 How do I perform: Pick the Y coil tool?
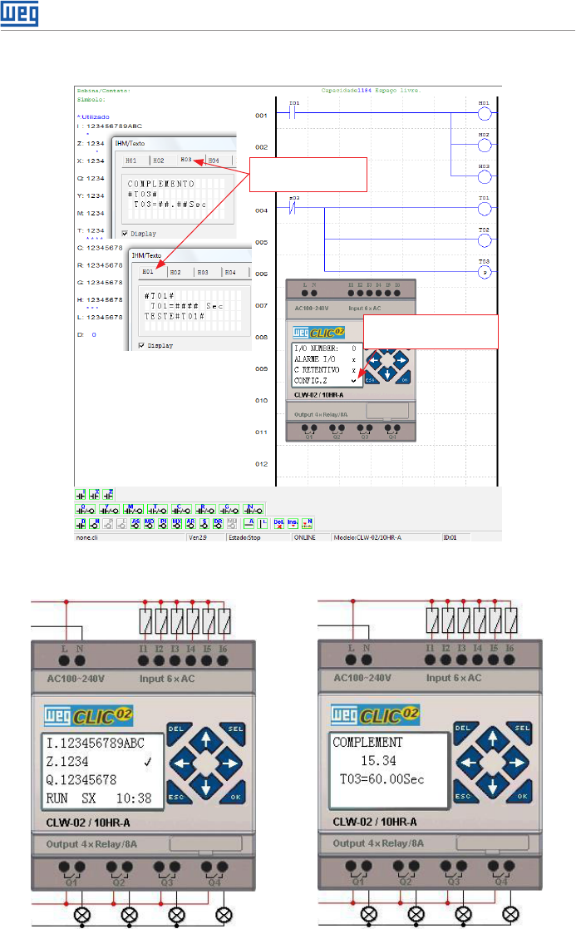pyautogui.click(x=110, y=509)
